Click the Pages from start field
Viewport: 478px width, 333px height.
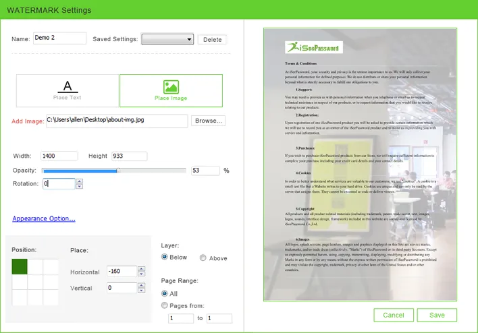coord(181,318)
